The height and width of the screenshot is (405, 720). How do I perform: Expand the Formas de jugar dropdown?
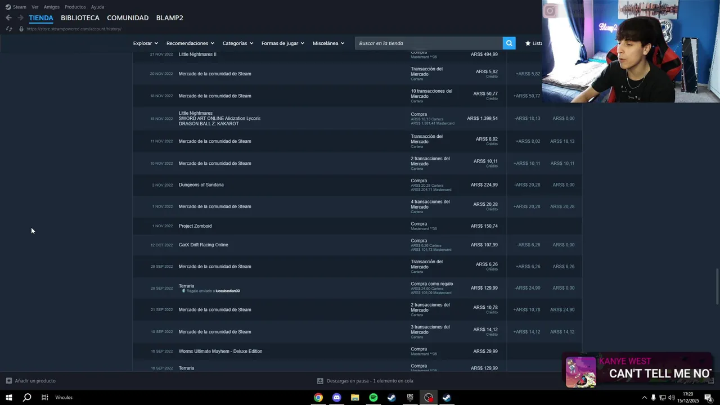(x=282, y=43)
